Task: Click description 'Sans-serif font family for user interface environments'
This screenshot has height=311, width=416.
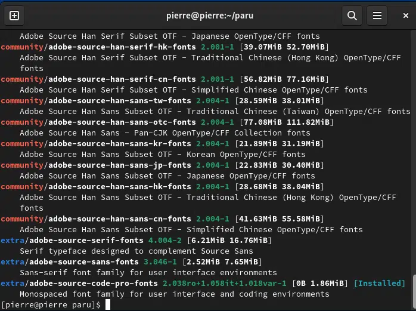Action: click(148, 273)
